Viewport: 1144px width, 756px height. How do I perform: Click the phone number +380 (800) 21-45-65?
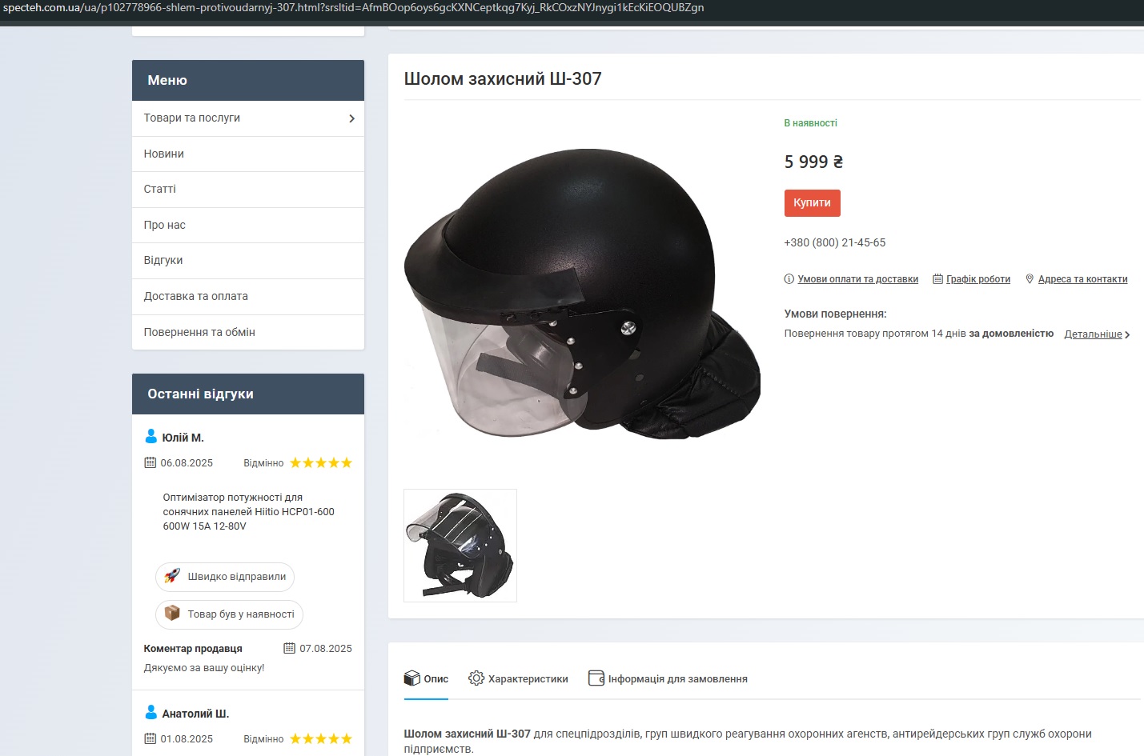pyautogui.click(x=835, y=242)
